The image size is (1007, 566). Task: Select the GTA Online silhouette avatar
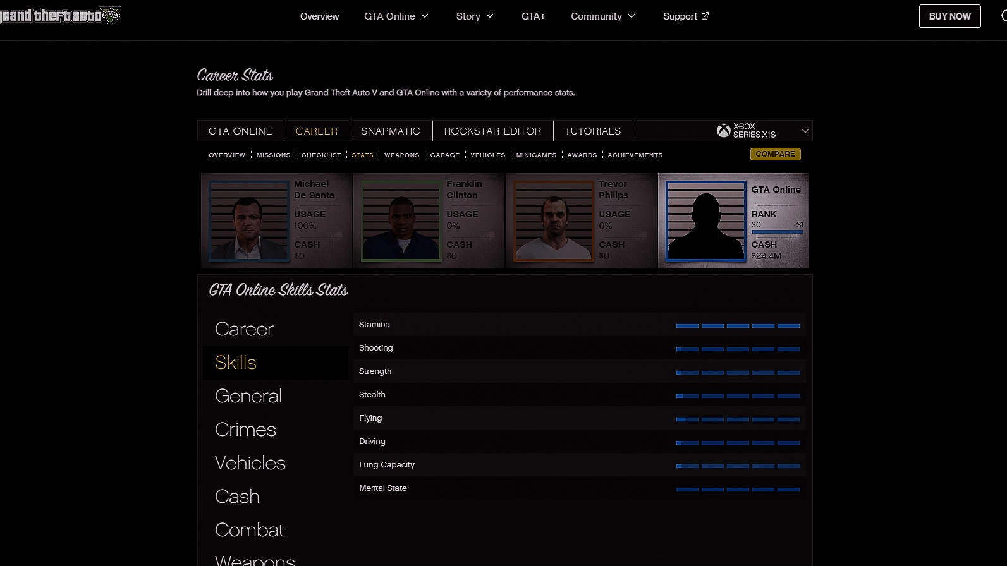(705, 220)
